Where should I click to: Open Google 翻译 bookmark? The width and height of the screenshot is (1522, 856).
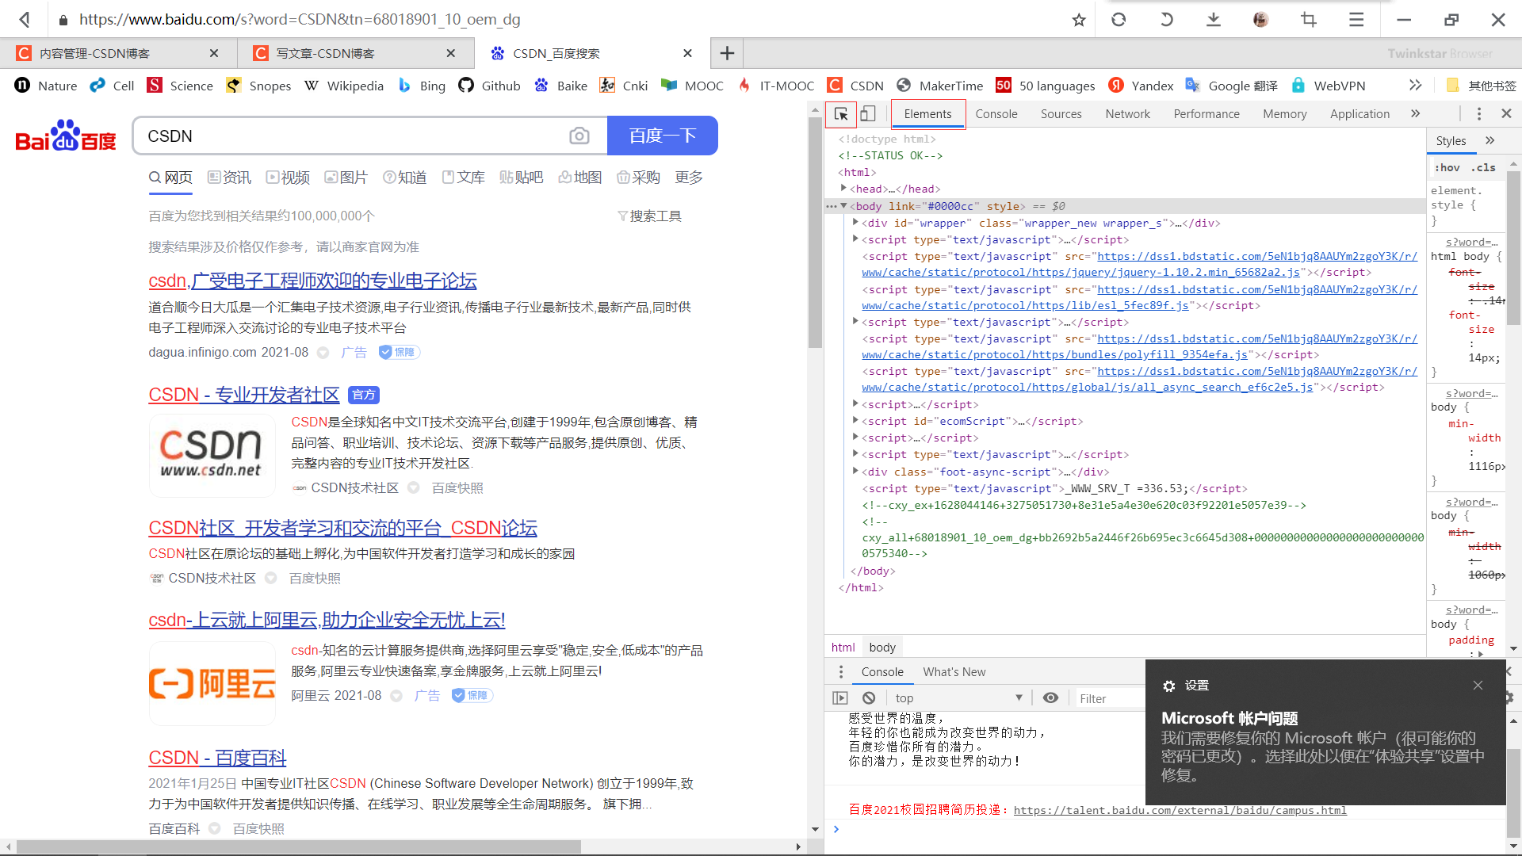(1231, 86)
